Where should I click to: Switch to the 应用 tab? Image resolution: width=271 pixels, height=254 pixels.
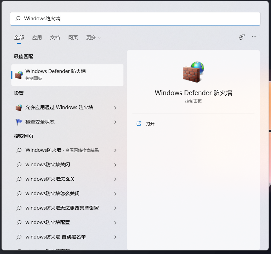37,38
